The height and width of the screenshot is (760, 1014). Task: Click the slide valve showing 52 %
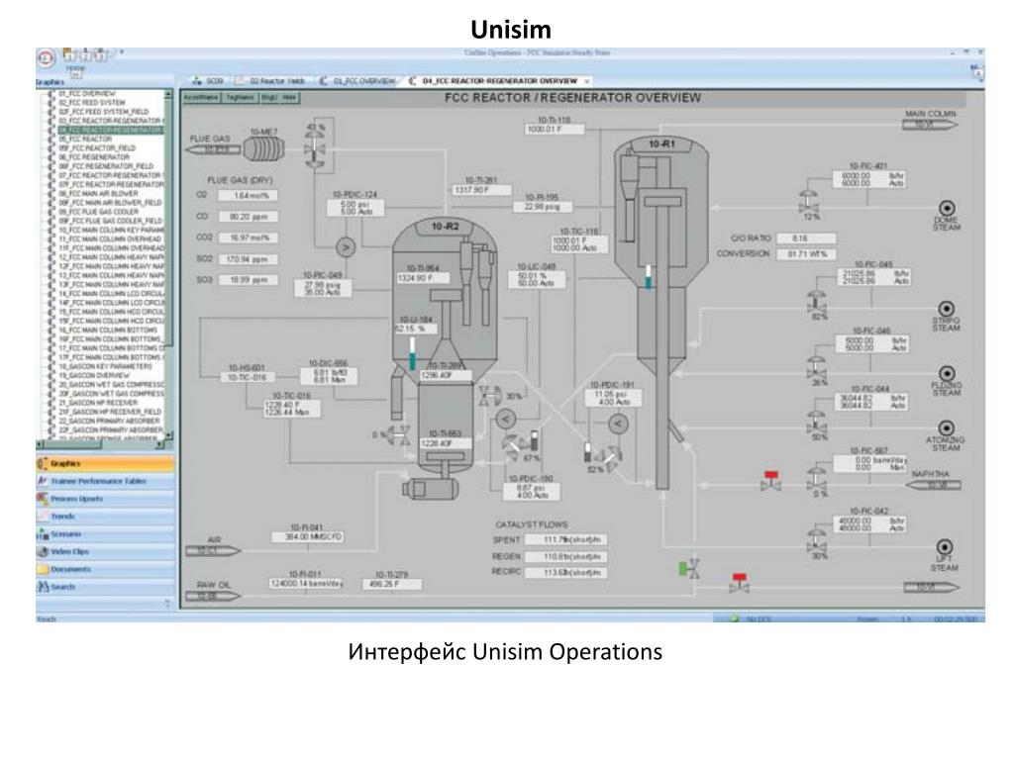[x=608, y=458]
